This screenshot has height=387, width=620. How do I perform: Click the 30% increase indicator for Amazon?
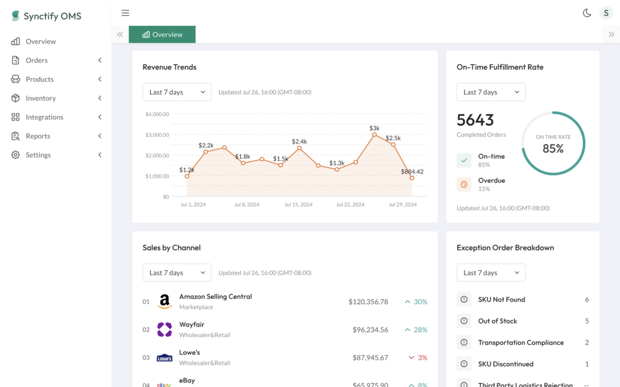[416, 302]
